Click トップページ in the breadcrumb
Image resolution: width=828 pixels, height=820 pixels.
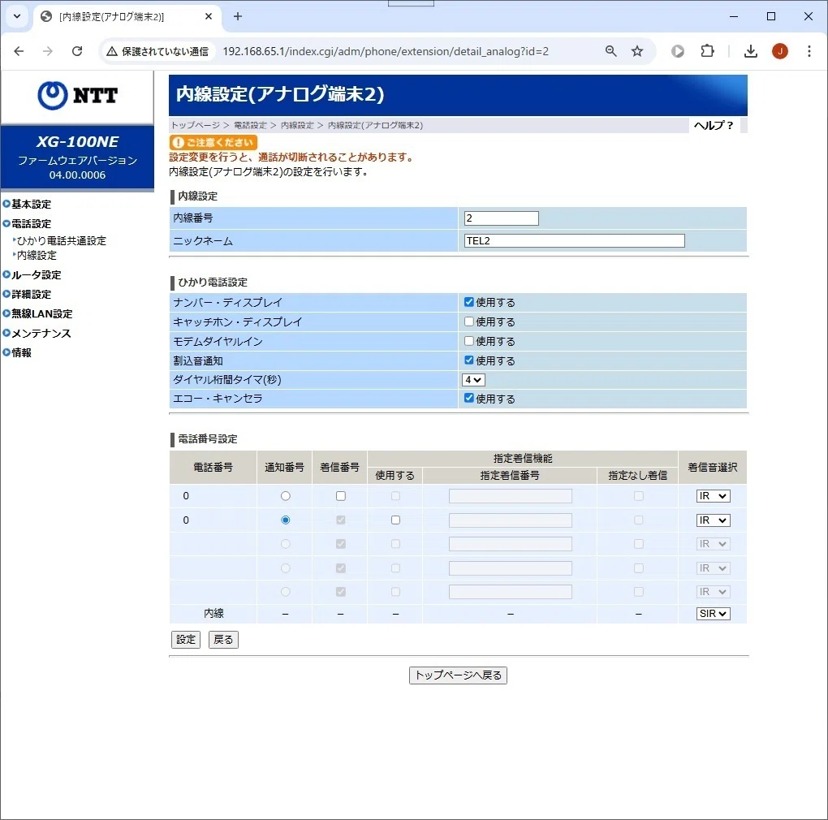coord(196,125)
